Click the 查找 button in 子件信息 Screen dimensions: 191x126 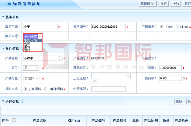(x=179, y=102)
